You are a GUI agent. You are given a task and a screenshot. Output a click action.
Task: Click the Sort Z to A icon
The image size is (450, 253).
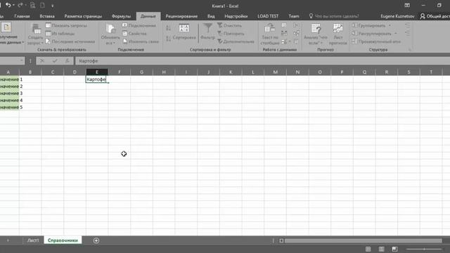point(168,39)
